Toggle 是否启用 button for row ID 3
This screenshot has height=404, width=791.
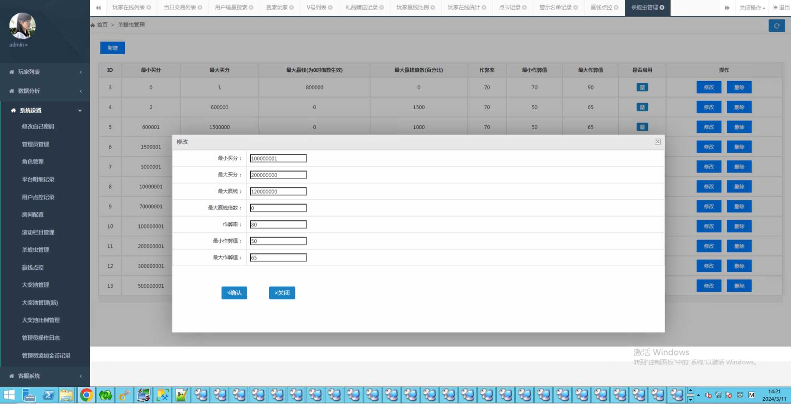642,87
